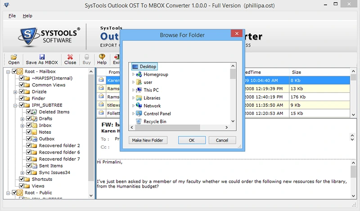Click the Desktop icon in folder browser
The width and height of the screenshot is (360, 211).
coord(135,67)
